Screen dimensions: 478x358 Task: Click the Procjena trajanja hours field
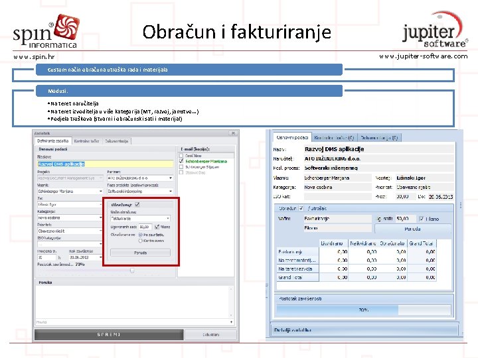(x=46, y=257)
